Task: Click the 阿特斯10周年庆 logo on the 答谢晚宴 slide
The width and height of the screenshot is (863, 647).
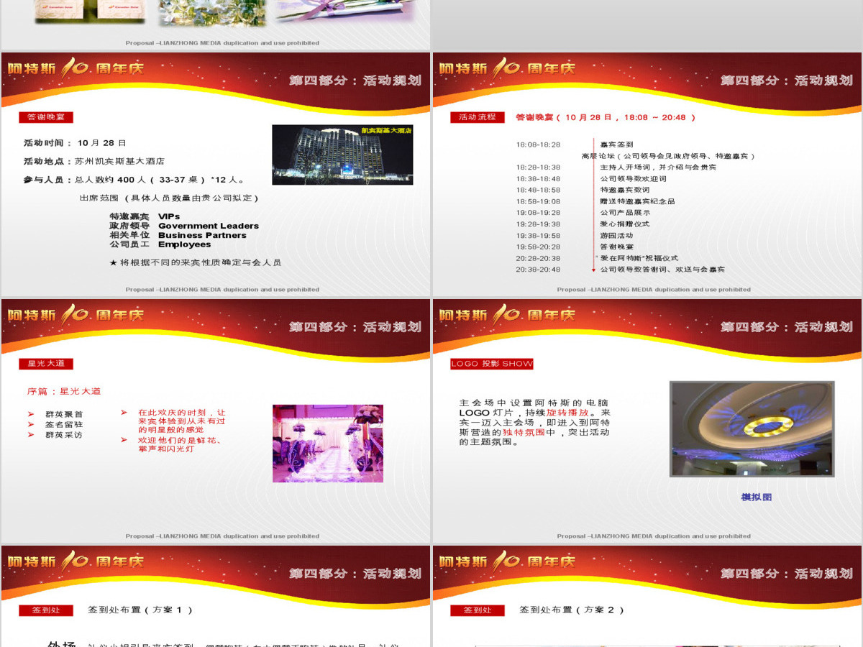Action: [76, 69]
